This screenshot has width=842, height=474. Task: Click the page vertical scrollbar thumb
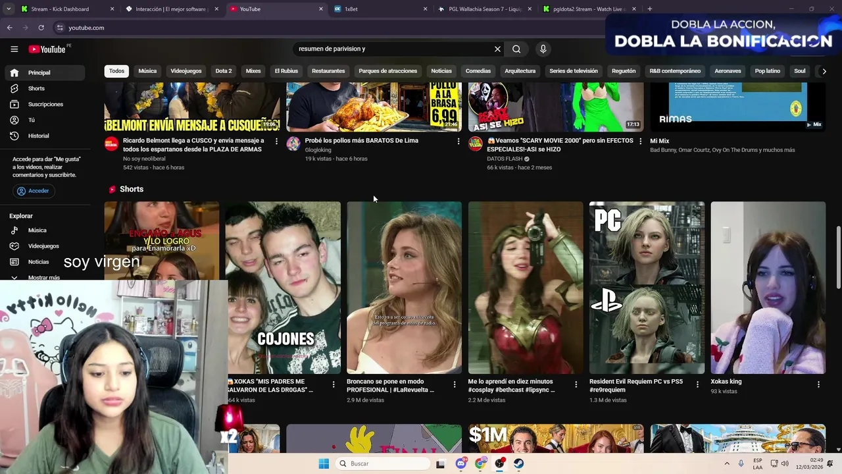(838, 257)
